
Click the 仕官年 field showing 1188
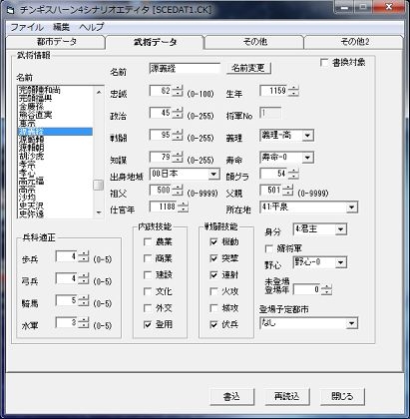coord(164,207)
